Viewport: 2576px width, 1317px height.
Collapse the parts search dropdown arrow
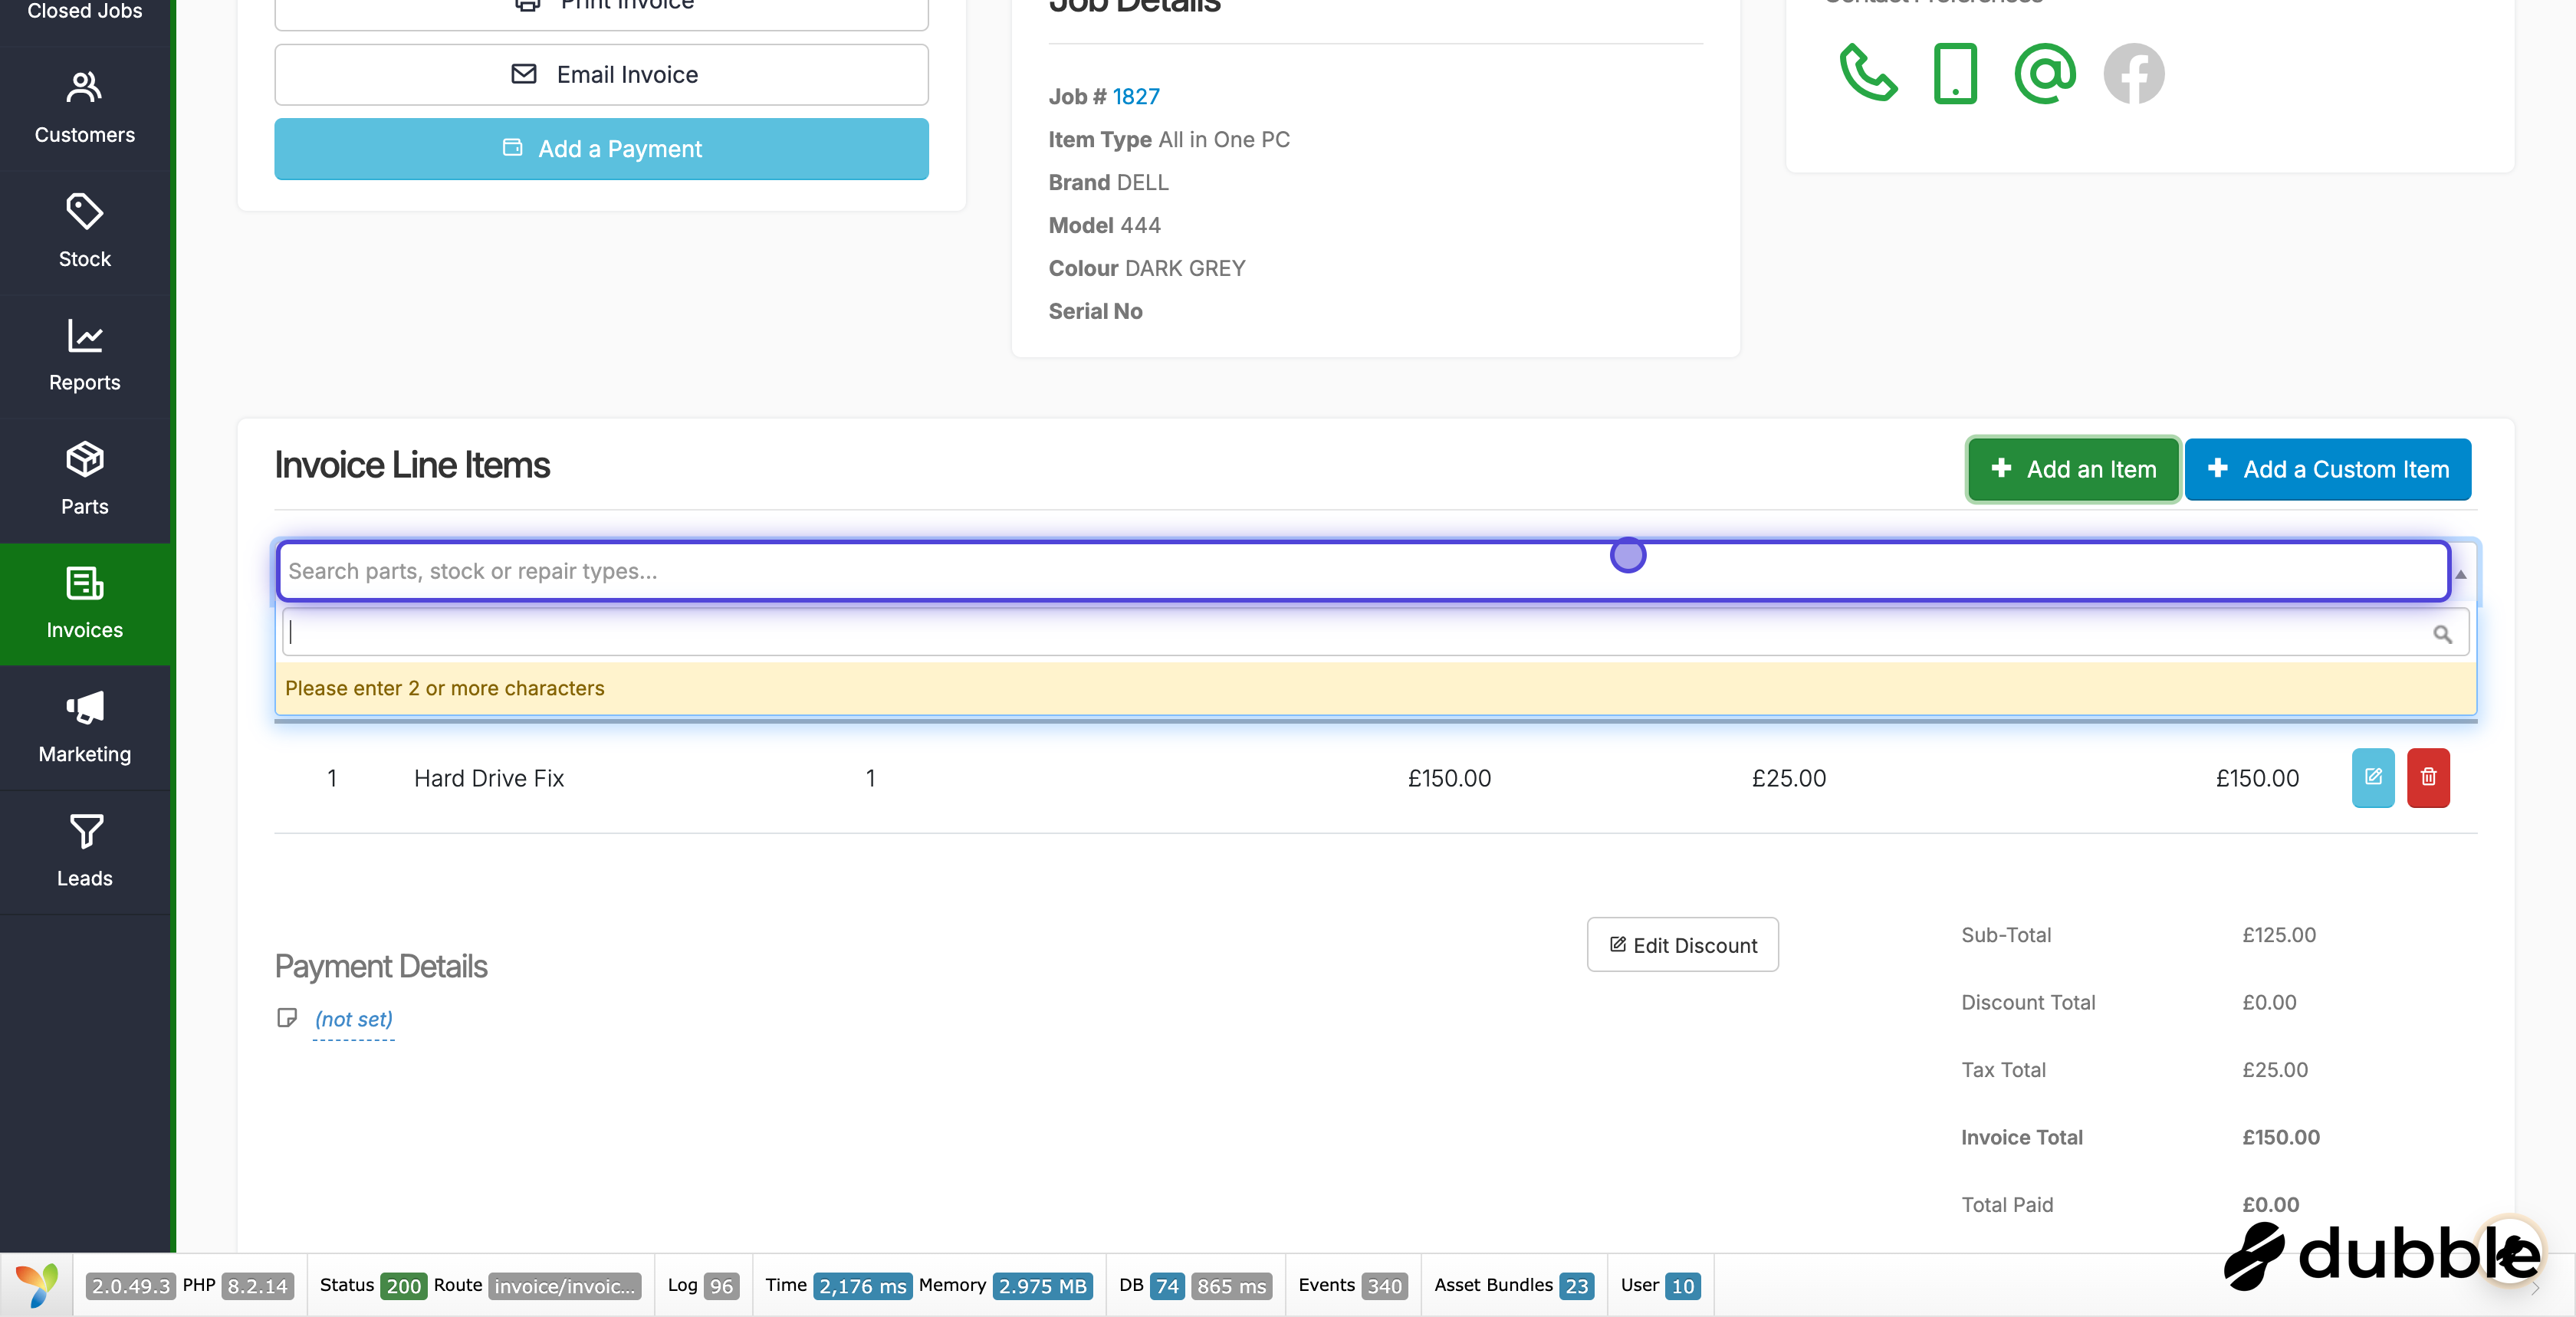click(x=2461, y=574)
